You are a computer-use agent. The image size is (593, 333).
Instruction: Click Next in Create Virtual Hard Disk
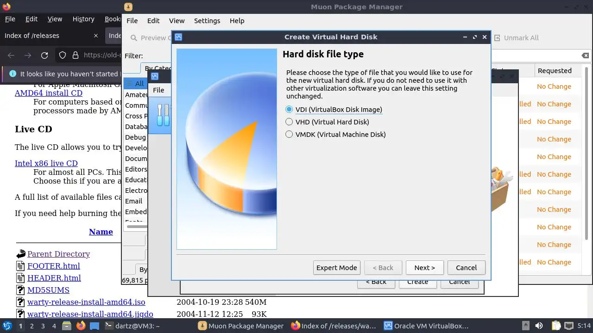[x=424, y=268]
